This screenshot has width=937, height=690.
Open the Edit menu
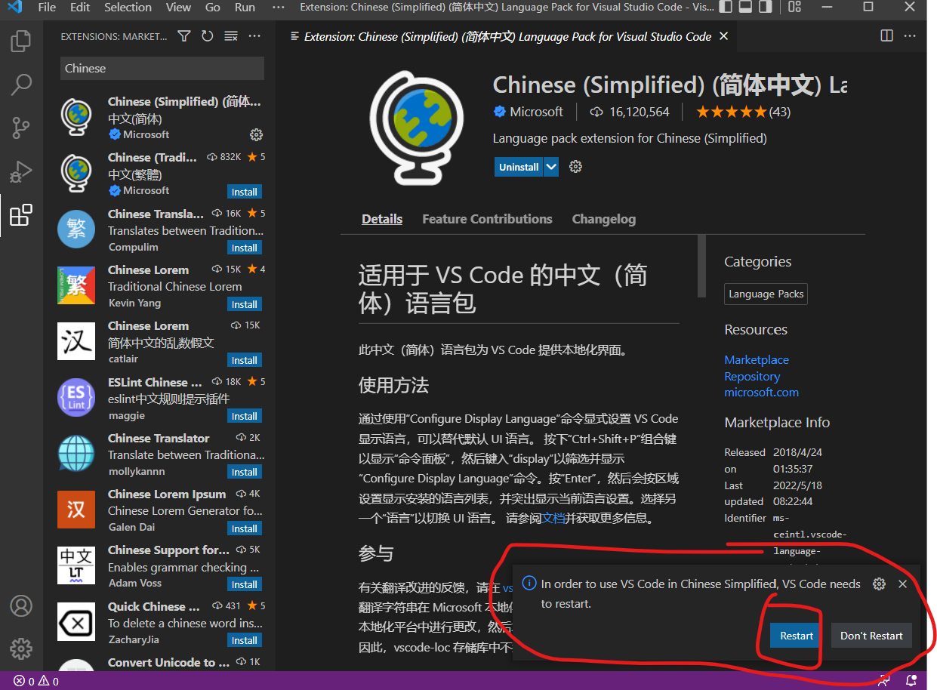click(80, 7)
